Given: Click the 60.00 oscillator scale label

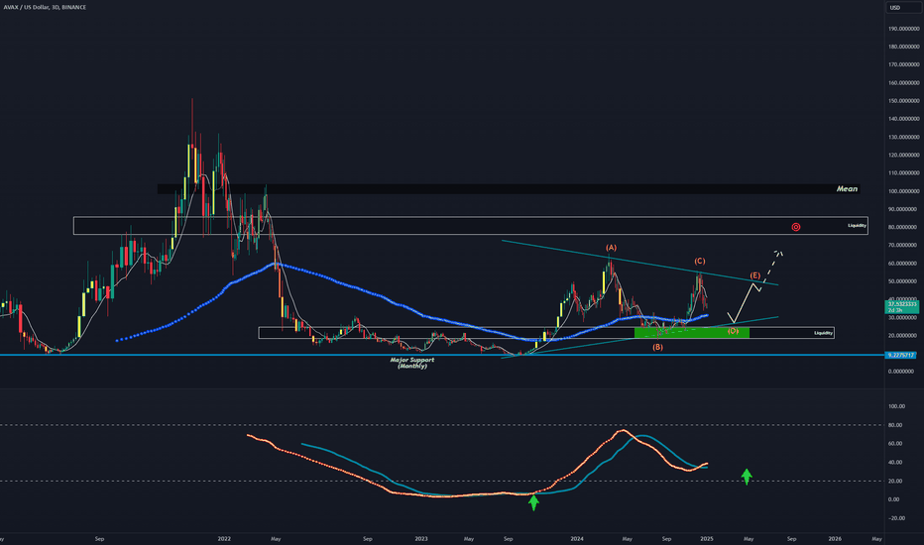Looking at the screenshot, I should (894, 444).
